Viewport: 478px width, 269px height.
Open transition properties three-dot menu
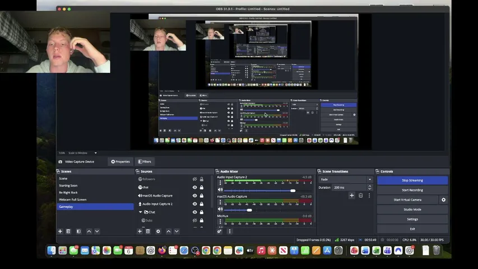(x=369, y=195)
